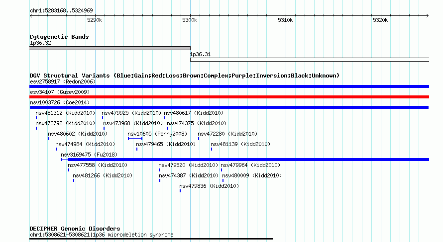
Task: Select the 1p36.32 gray cytogenetic band bar
Action: (x=110, y=48)
